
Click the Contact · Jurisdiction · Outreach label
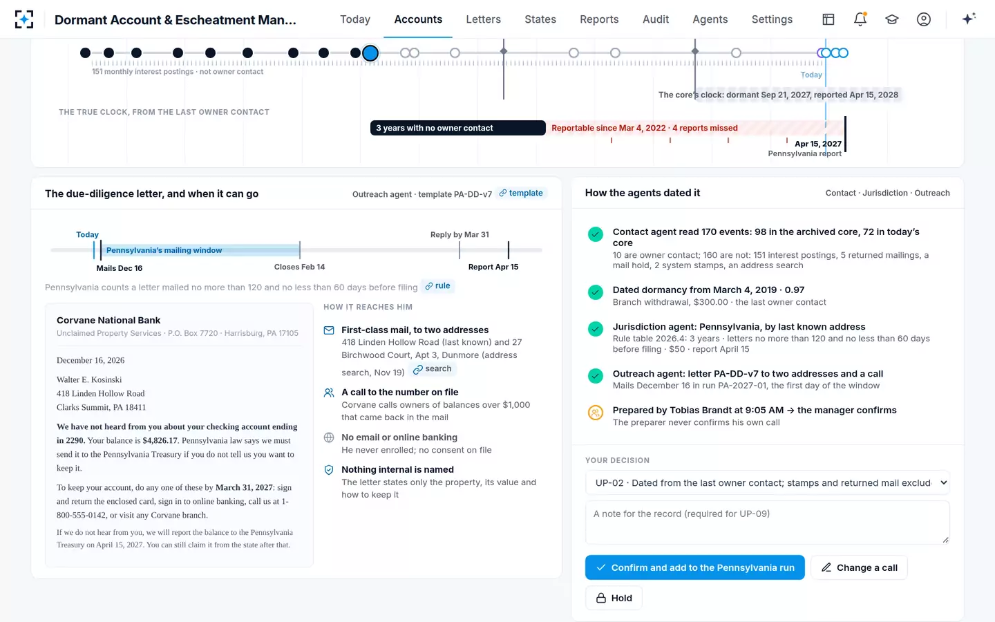(x=887, y=194)
